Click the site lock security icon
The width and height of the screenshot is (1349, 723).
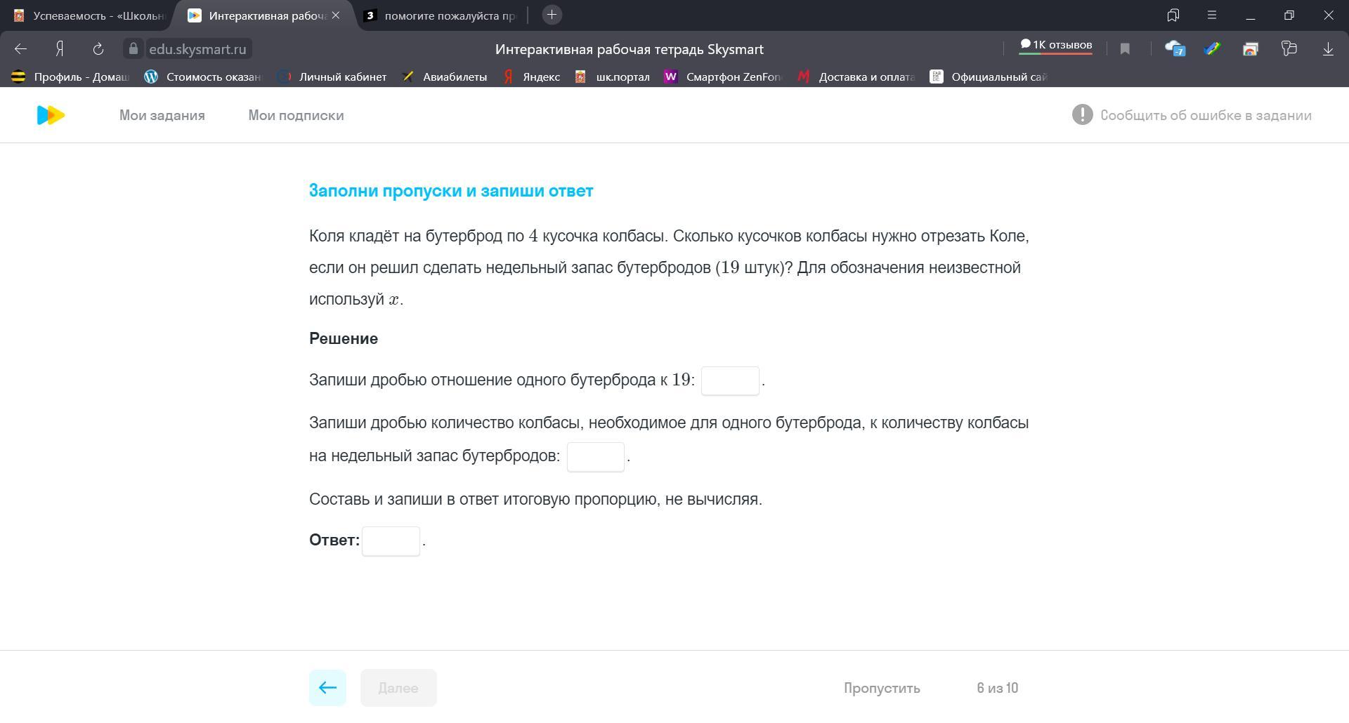(x=133, y=49)
